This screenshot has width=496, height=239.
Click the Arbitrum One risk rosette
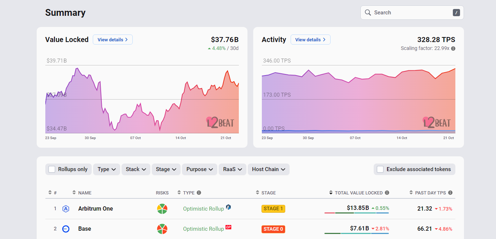[162, 209]
